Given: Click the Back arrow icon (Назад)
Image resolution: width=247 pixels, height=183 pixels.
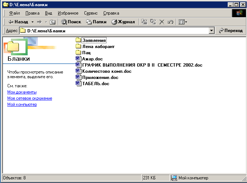Looking at the screenshot, I should tap(11, 22).
